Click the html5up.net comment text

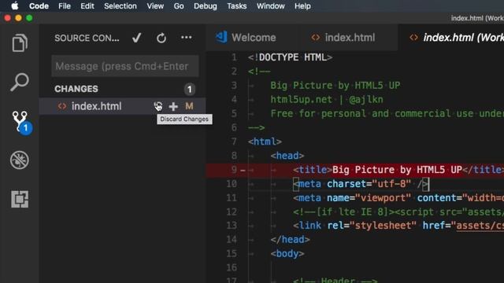tap(327, 100)
